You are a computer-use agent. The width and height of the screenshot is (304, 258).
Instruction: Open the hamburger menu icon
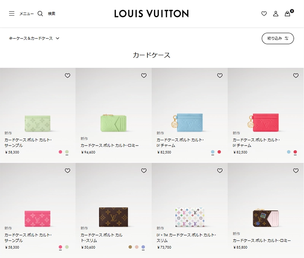tap(12, 14)
